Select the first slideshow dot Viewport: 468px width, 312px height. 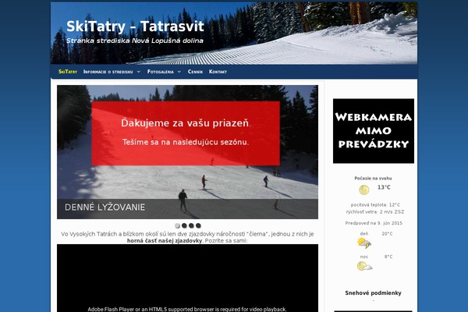pyautogui.click(x=177, y=225)
